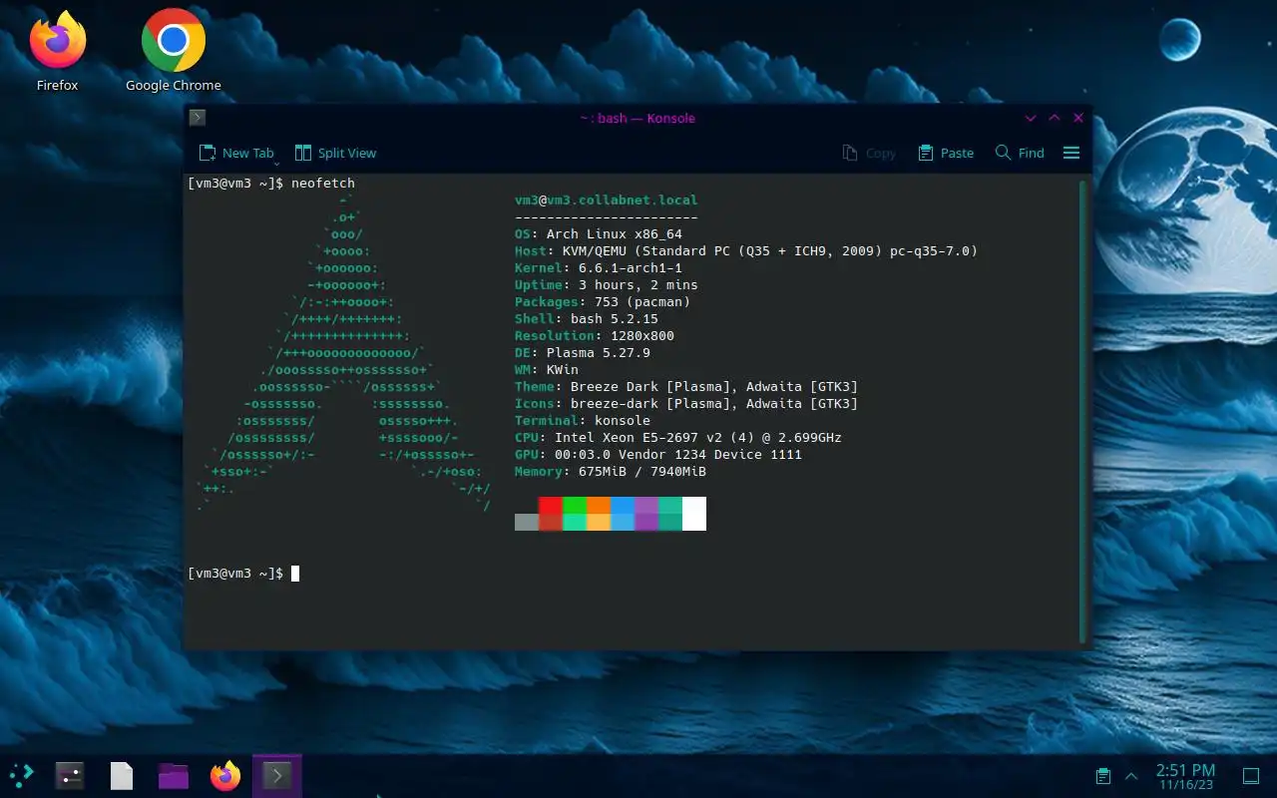Click the 'vm3@vm3.collabnet.local' header text

(x=607, y=200)
